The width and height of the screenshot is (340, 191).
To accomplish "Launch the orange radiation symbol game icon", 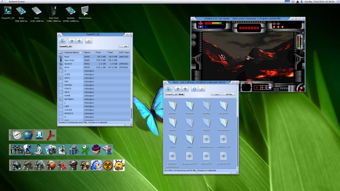I will pyautogui.click(x=108, y=165).
